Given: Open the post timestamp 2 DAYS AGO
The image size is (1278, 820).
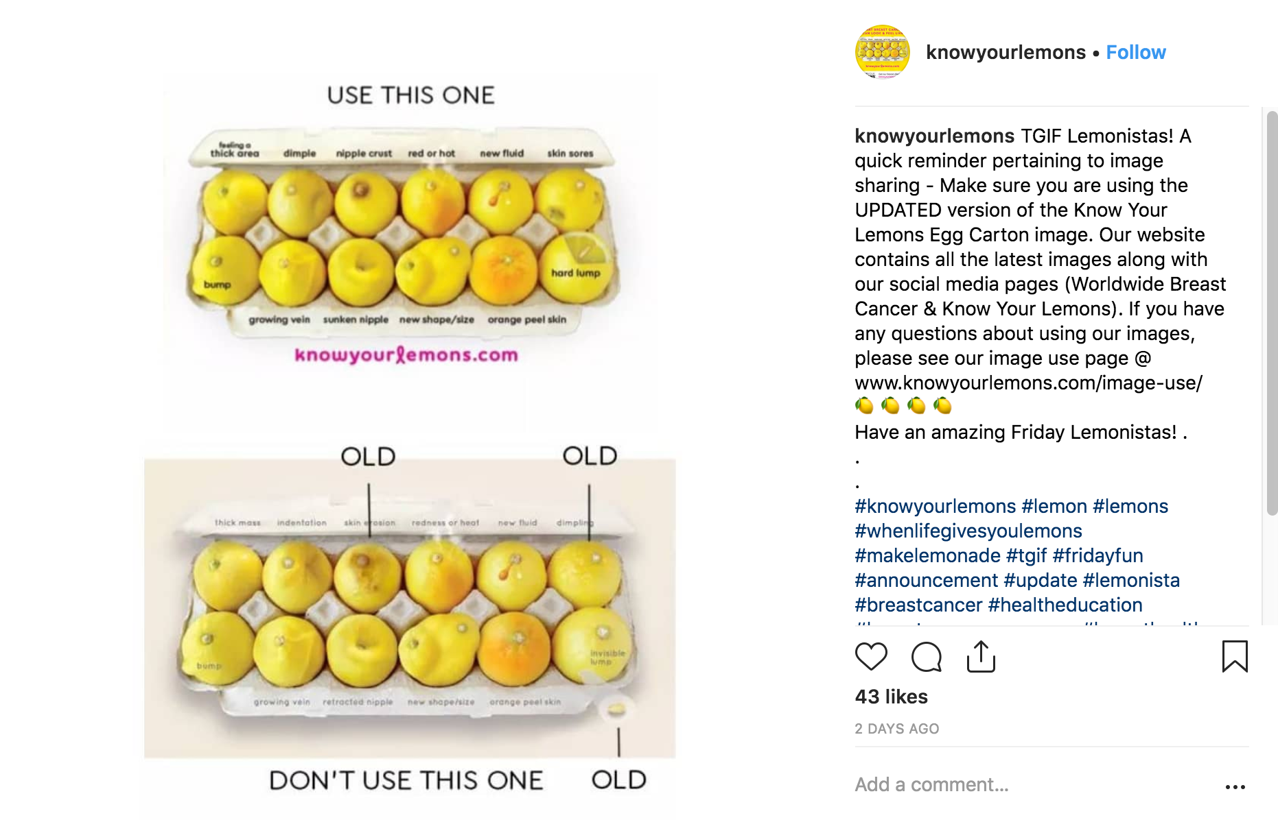Looking at the screenshot, I should tap(896, 729).
